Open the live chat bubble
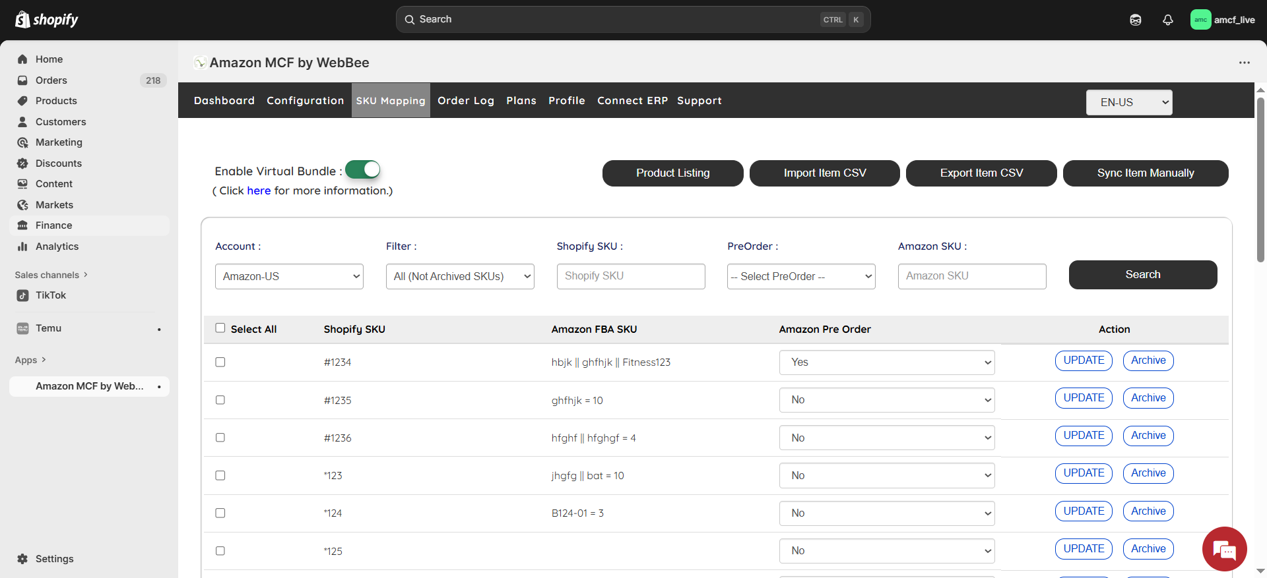The width and height of the screenshot is (1267, 578). (1224, 549)
